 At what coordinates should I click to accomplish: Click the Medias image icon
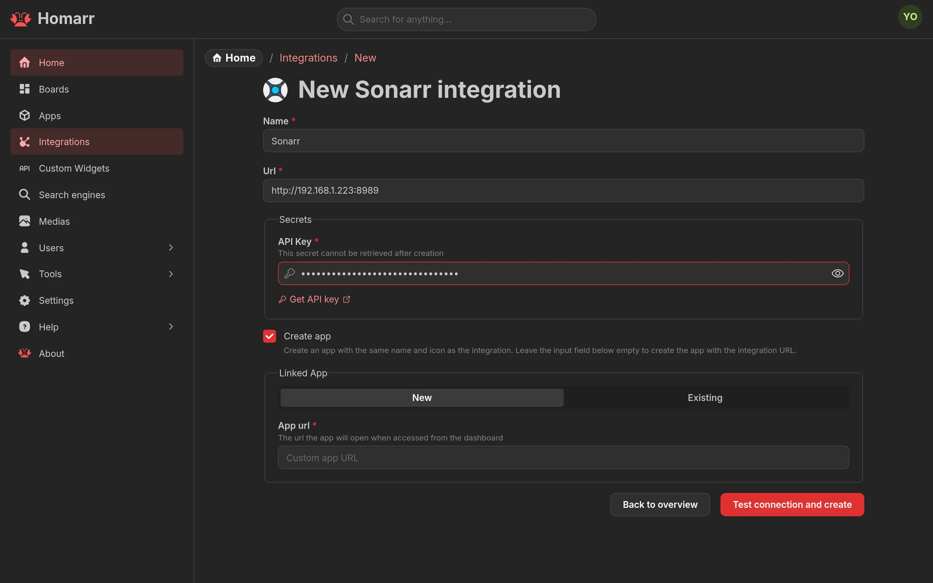(x=25, y=221)
